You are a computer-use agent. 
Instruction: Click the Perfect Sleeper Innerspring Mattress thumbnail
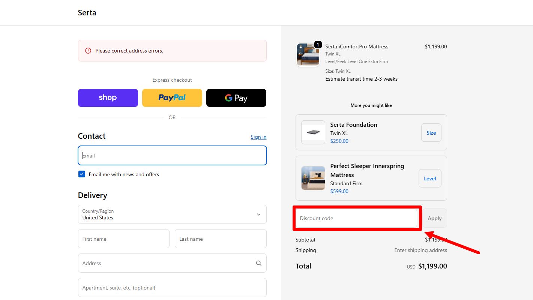click(313, 178)
